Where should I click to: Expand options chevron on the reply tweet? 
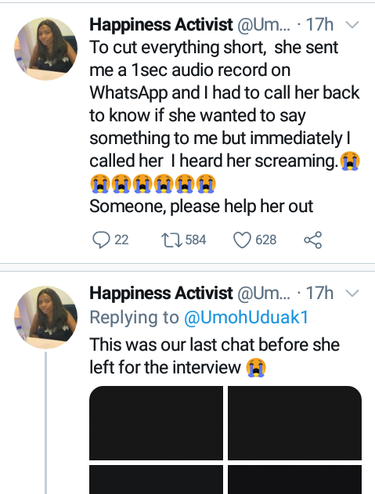(x=352, y=294)
